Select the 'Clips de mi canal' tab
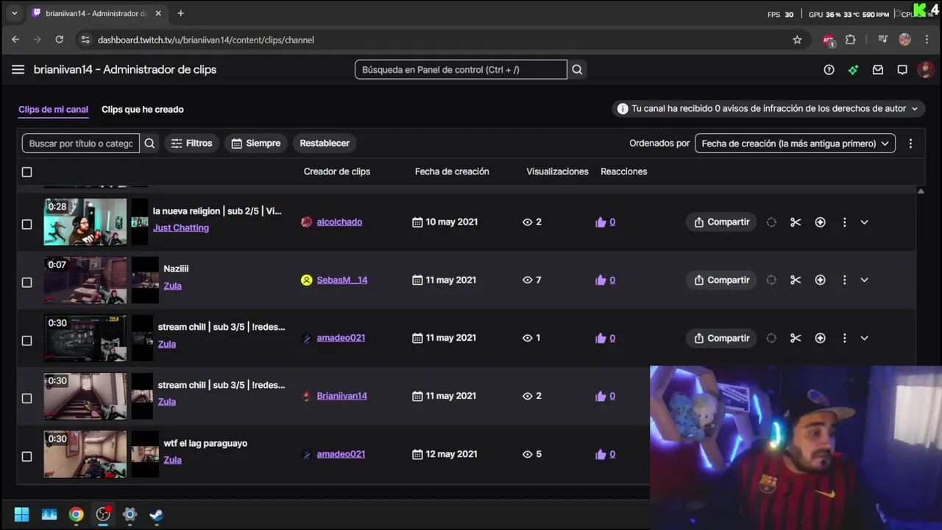 [53, 110]
